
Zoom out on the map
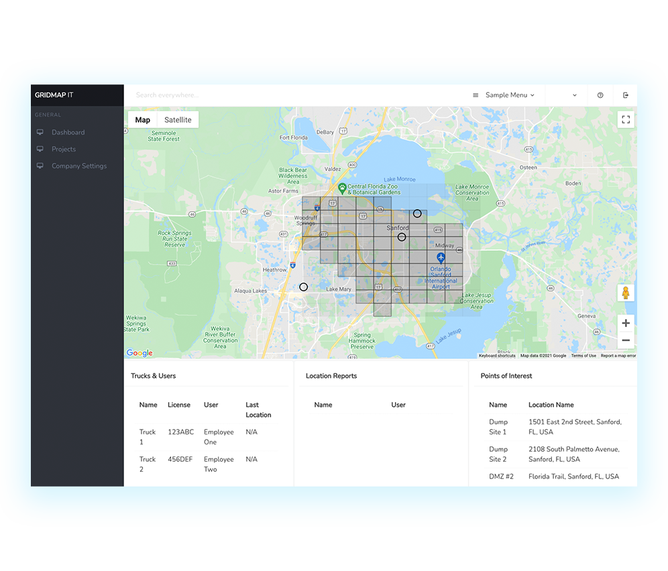pos(626,340)
